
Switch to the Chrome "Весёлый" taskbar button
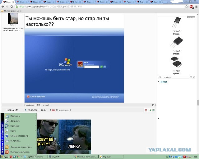pos(86,157)
